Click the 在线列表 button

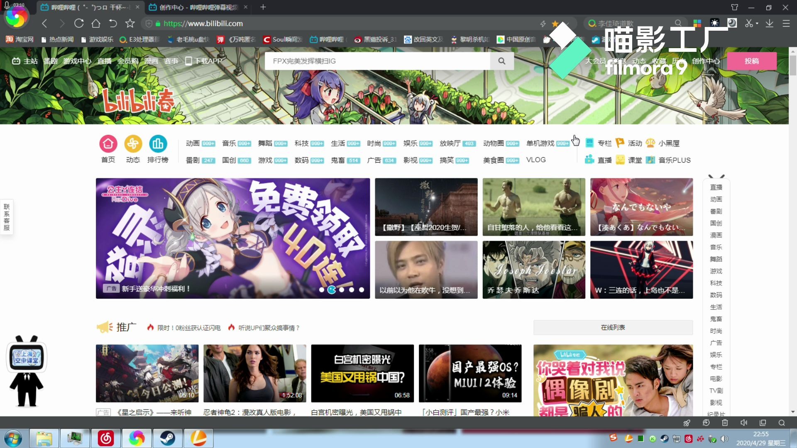(x=613, y=327)
